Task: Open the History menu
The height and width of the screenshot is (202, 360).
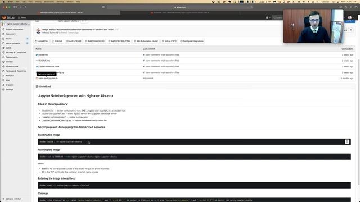Action: [x=38, y=2]
